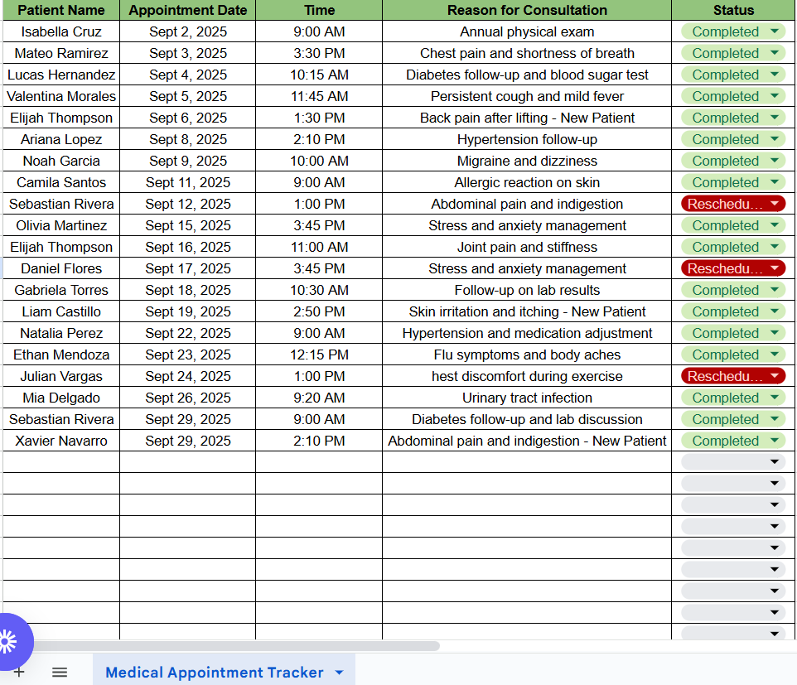Click the Sept 26, 2025 date cell
This screenshot has height=685, width=797.
tap(187, 398)
